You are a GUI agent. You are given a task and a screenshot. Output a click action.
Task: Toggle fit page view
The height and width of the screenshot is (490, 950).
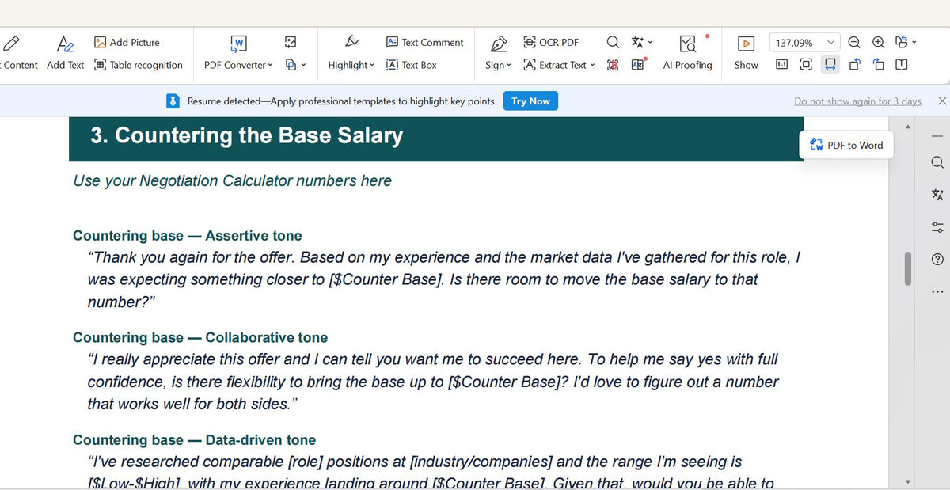806,65
